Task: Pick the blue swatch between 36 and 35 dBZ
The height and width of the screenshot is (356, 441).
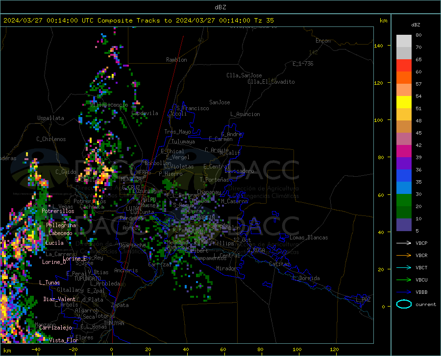Action: pyautogui.click(x=404, y=176)
